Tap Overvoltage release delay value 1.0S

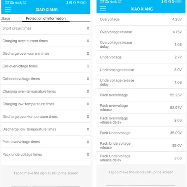pyautogui.click(x=178, y=45)
